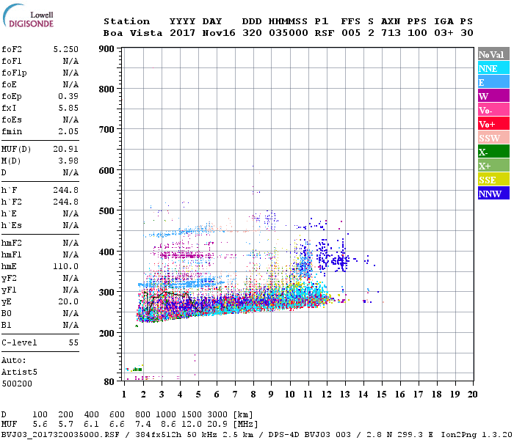Click the green E-layer echo near 110 km
The image size is (514, 440).
[x=137, y=370]
